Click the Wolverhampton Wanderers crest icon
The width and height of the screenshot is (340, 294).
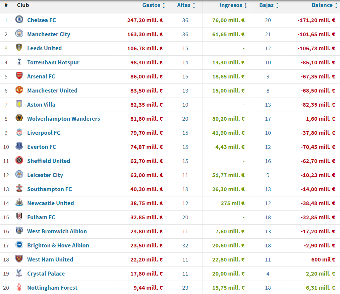point(19,118)
